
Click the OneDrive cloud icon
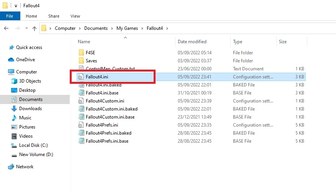click(x=11, y=60)
